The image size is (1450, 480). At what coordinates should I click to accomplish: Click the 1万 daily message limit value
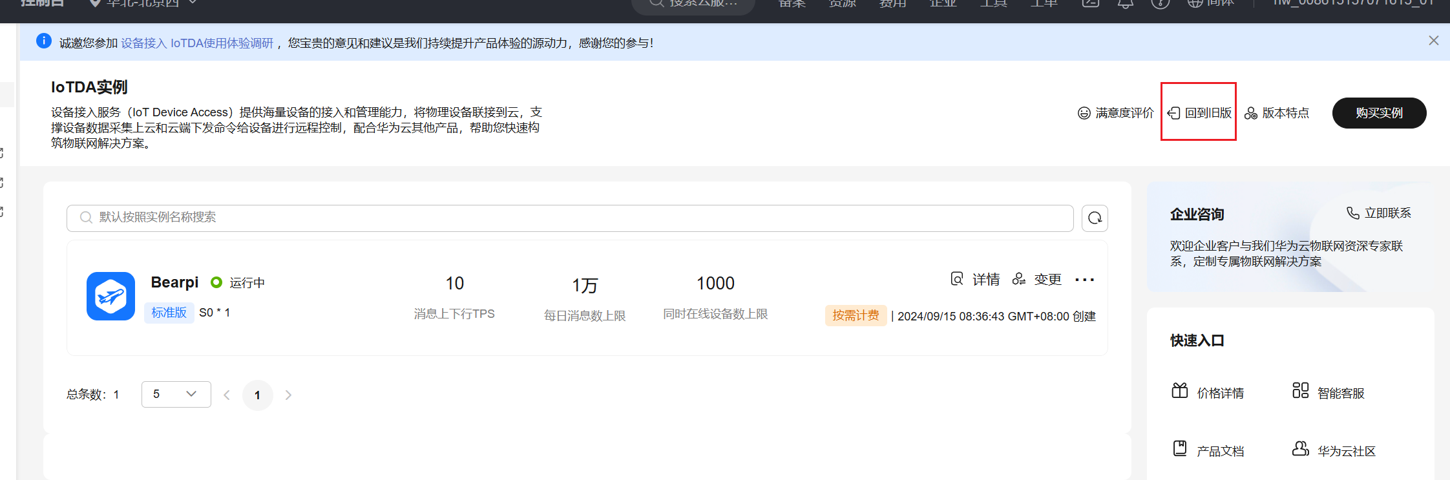(x=585, y=285)
